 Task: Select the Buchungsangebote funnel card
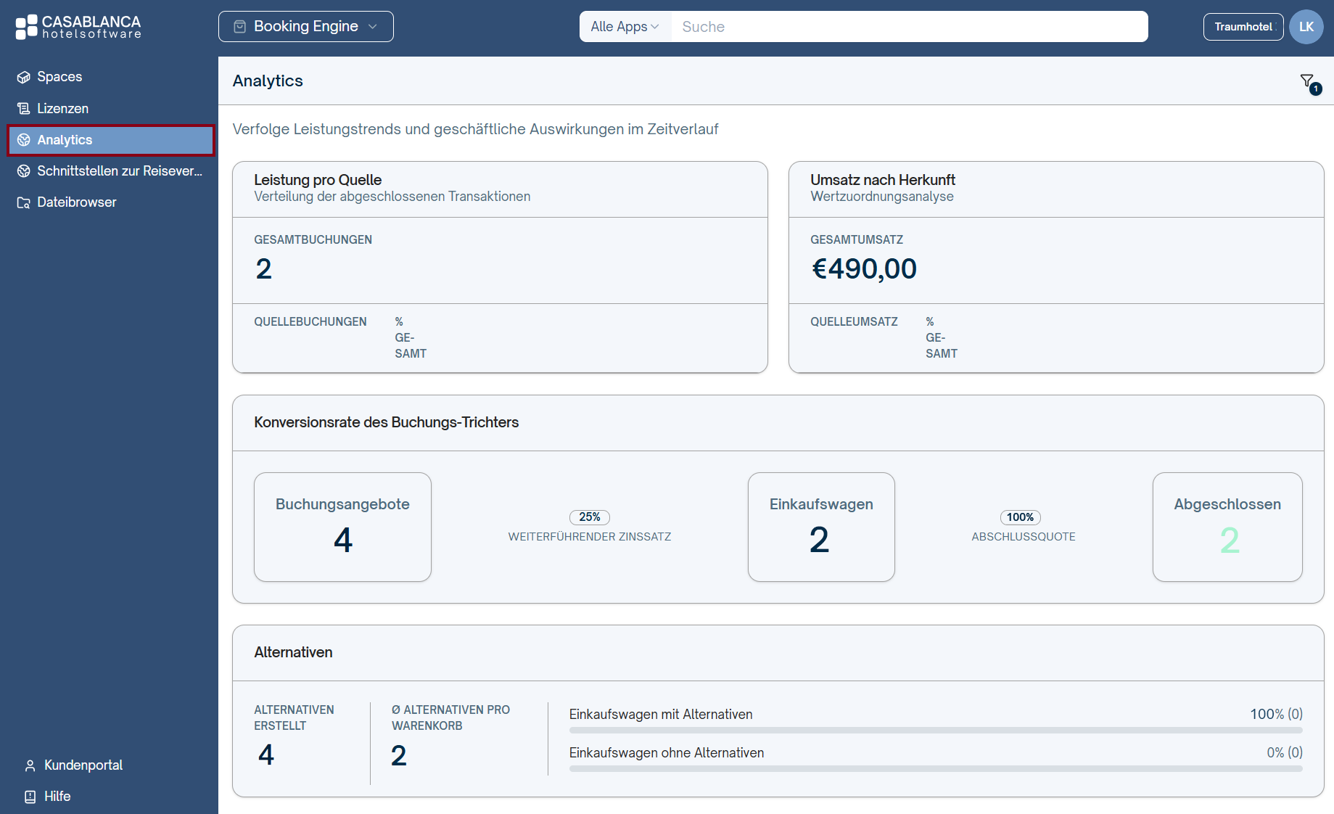342,527
